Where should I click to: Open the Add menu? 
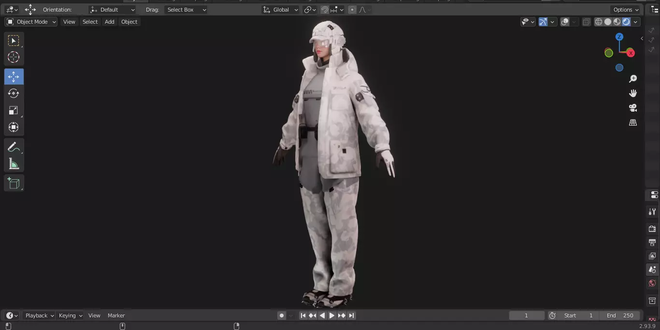tap(110, 22)
